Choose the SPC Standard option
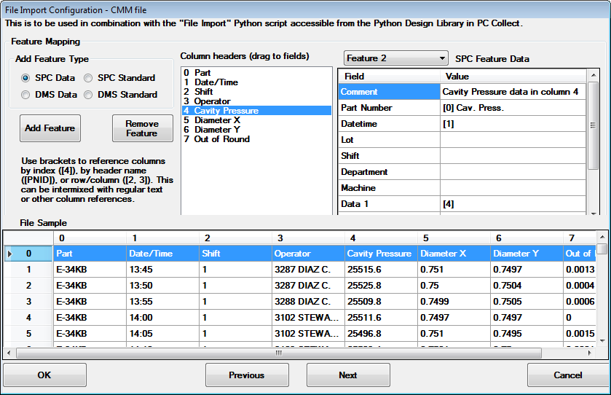 point(88,78)
